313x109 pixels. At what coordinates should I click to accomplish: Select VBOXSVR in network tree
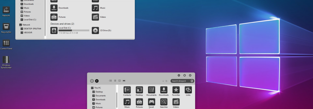click(26, 32)
